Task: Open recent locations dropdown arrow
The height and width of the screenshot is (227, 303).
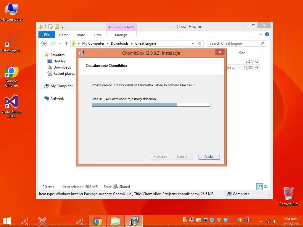Action: [60, 43]
